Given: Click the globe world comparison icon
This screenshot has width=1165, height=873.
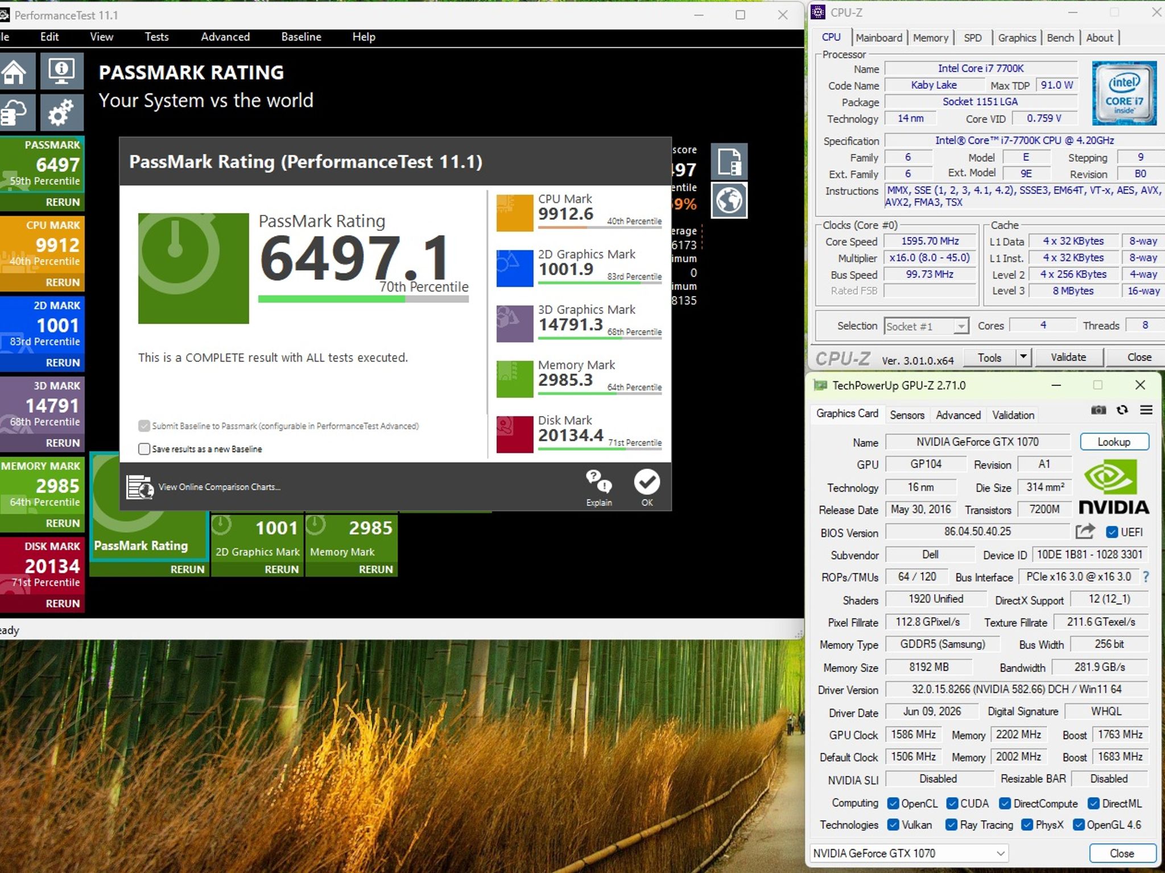Looking at the screenshot, I should (729, 200).
